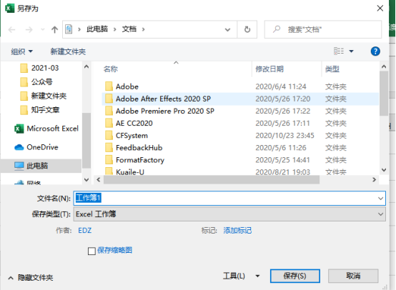
Task: Click 新建文件夹 button
Action: point(68,51)
